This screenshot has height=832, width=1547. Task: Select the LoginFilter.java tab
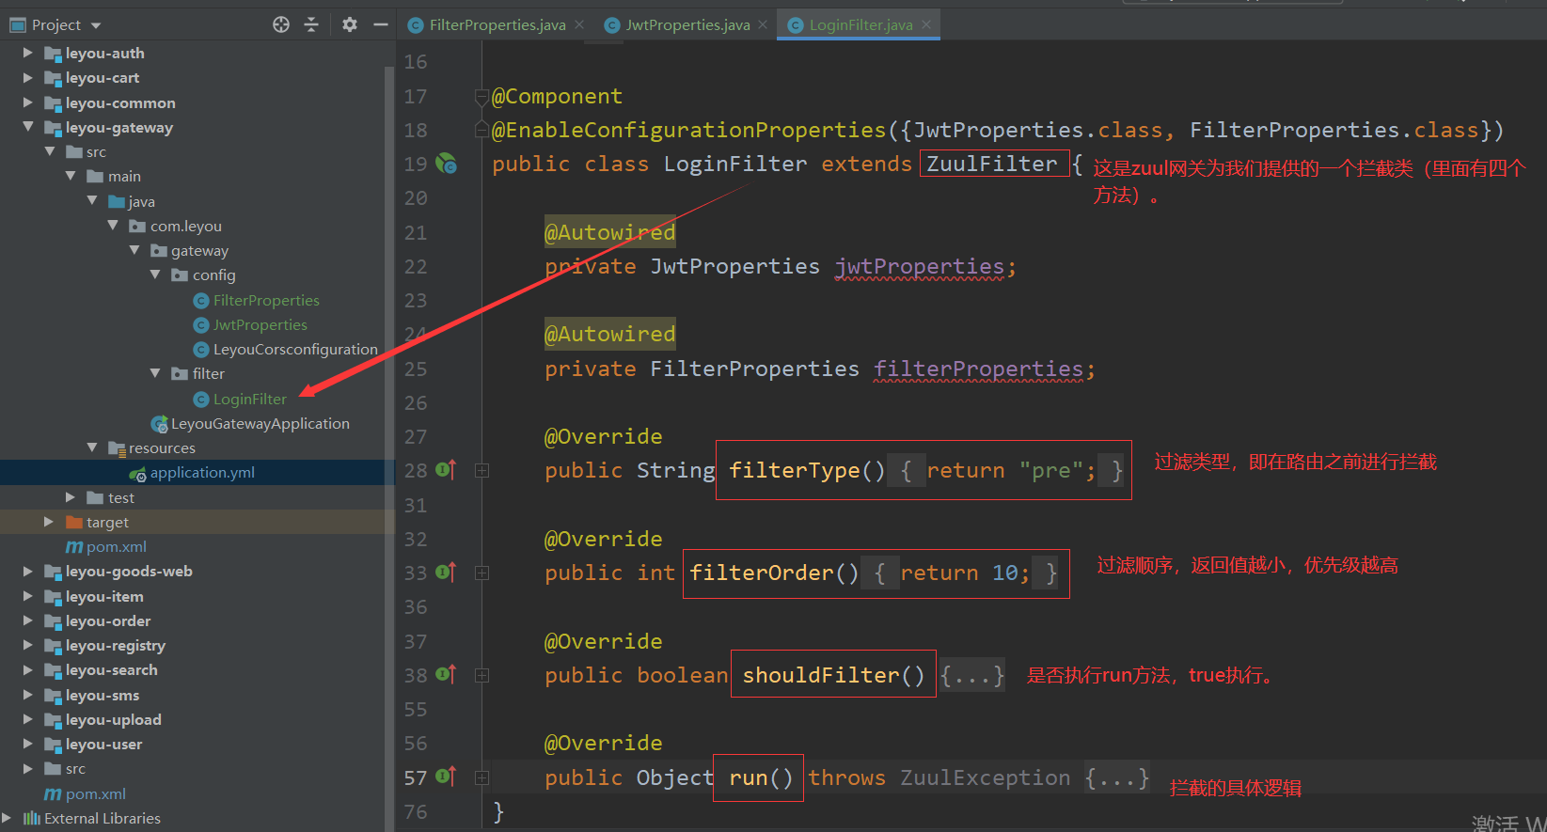click(x=860, y=25)
